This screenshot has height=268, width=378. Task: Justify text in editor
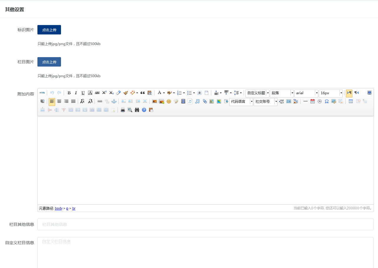tap(73, 101)
